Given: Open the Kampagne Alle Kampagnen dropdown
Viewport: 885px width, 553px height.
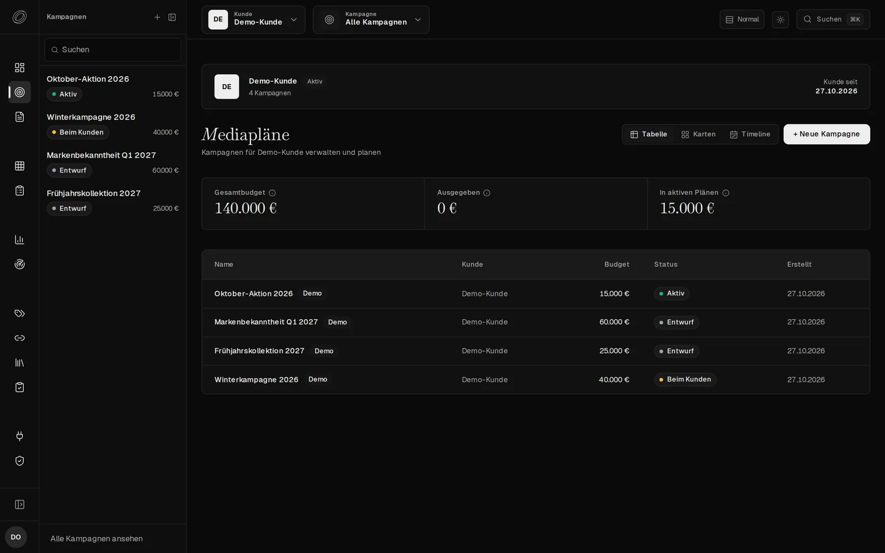Looking at the screenshot, I should coord(371,19).
